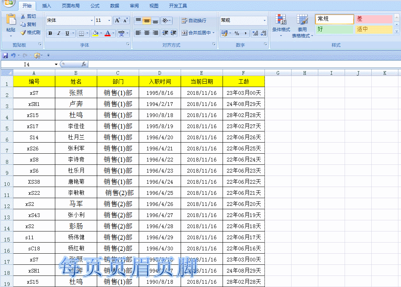This screenshot has height=287, width=401.
Task: Click the fx insert function icon
Action: tap(83, 64)
